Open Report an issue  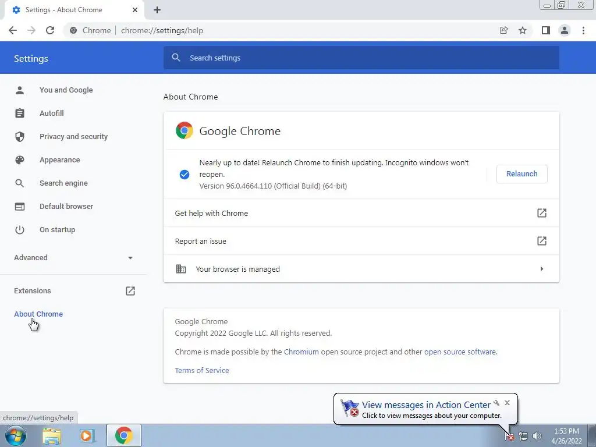(361, 241)
